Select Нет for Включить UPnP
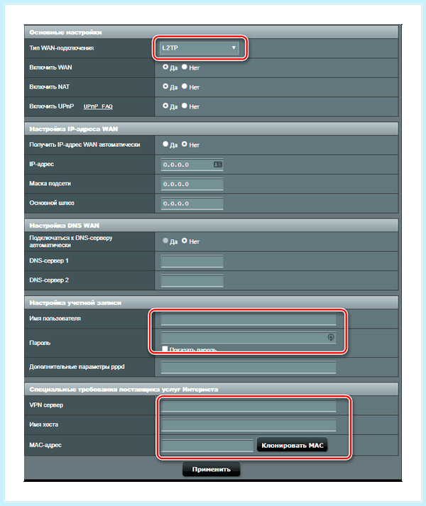Screen dimensions: 426x506 click(x=185, y=106)
